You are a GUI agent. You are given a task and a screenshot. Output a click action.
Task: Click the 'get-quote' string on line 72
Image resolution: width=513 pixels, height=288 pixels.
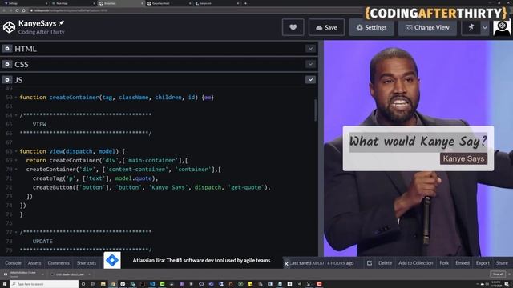tap(246, 187)
